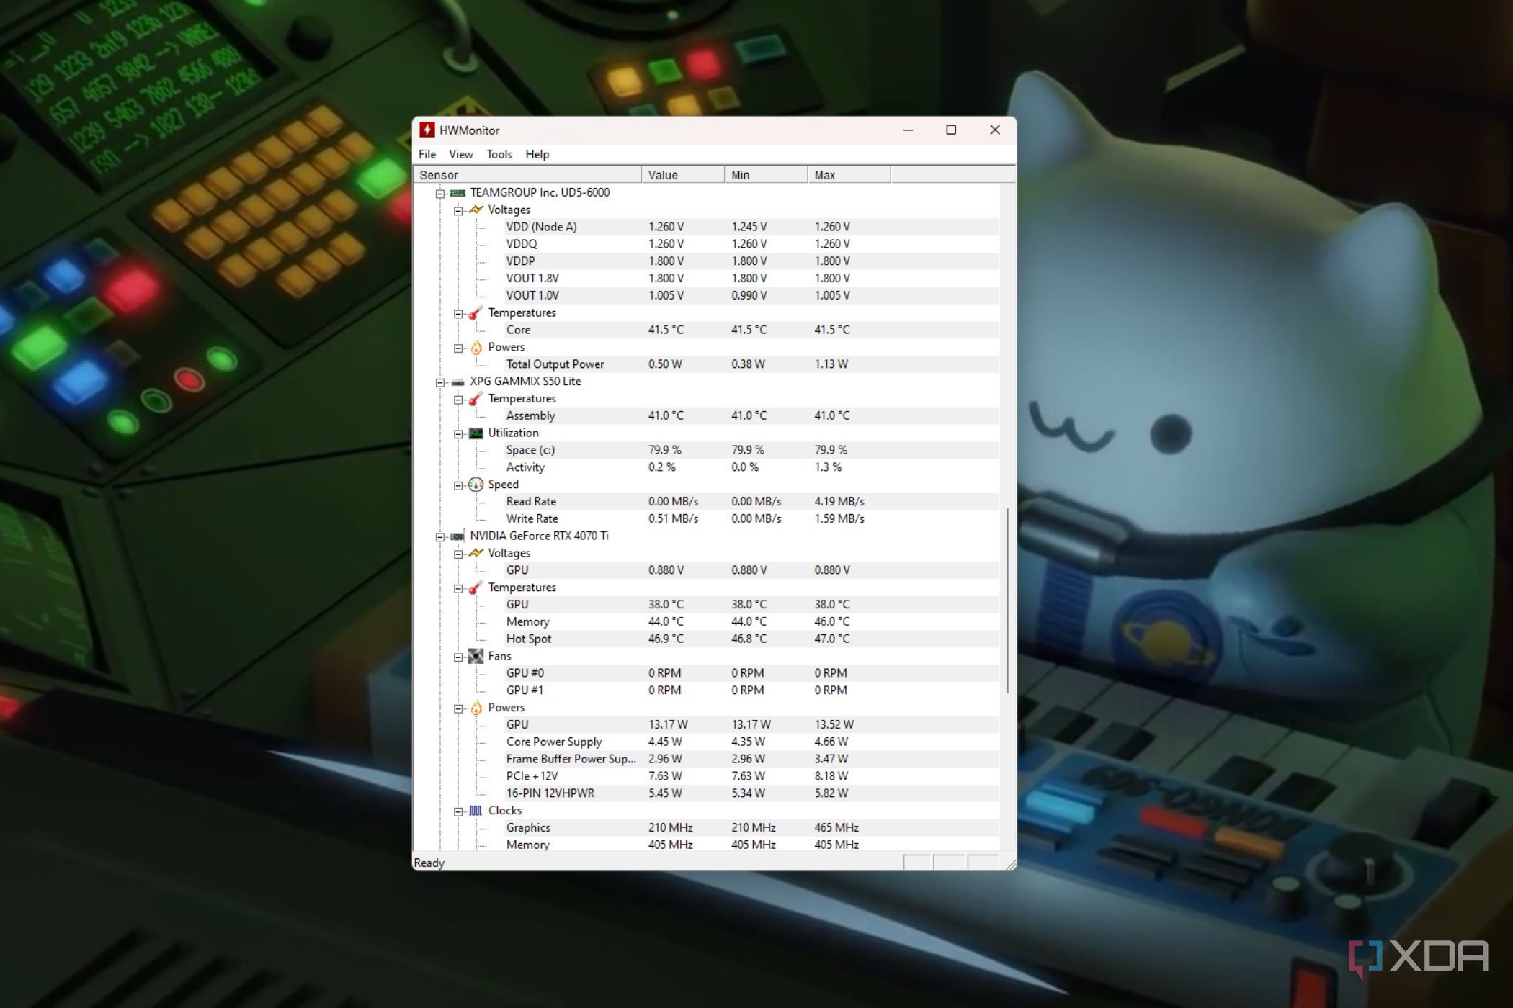Click the GPU card icon beside NVIDIA GeForce RTX 4070 Ti
This screenshot has width=1513, height=1008.
pyautogui.click(x=458, y=536)
